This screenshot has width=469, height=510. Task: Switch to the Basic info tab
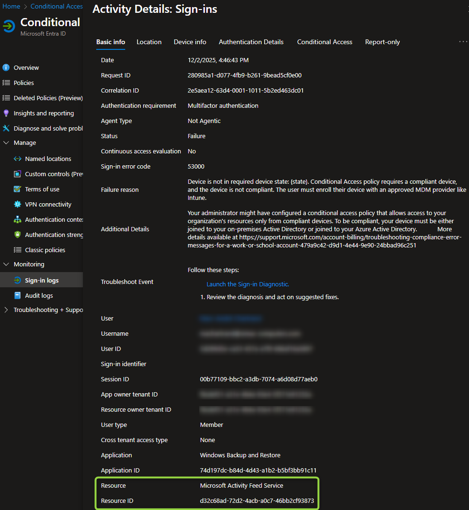coord(110,42)
